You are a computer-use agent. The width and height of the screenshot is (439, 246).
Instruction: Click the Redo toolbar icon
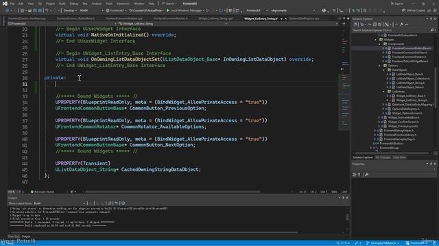tap(55, 10)
